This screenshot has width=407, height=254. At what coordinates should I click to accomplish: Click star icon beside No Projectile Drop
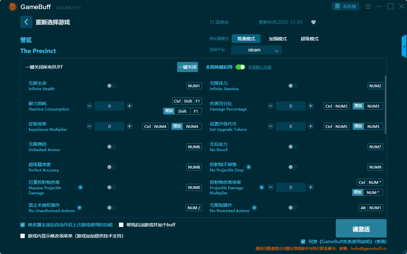(249, 167)
